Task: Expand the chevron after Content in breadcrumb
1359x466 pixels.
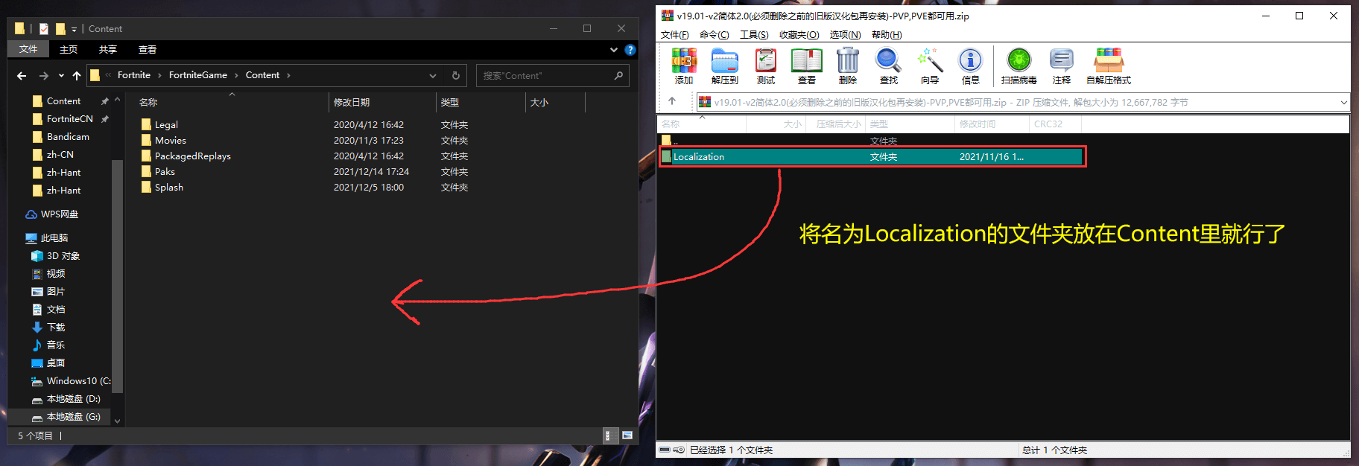Action: coord(288,75)
